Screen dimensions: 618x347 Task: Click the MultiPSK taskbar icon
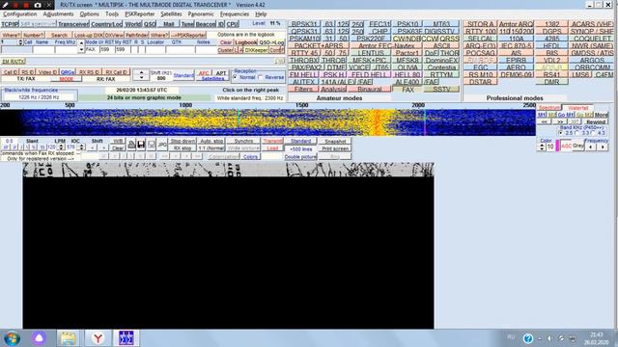tap(126, 338)
